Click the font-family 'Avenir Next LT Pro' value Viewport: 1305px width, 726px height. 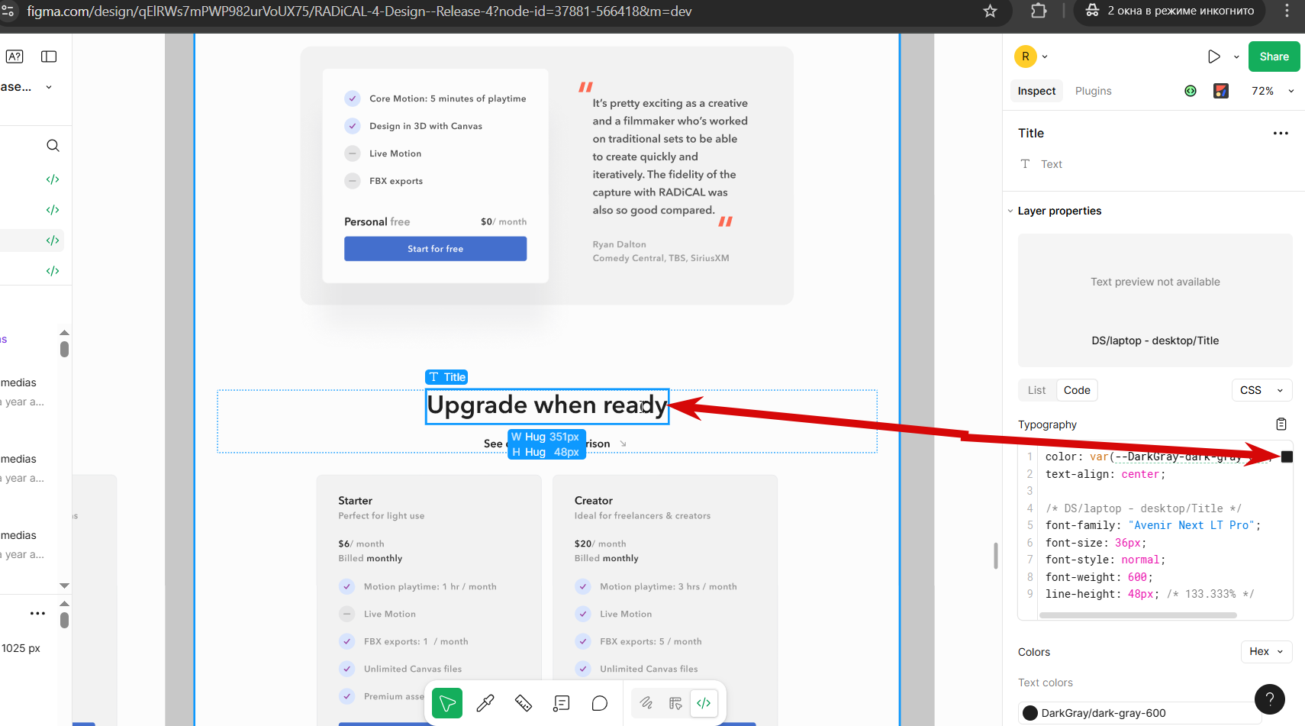tap(1192, 525)
